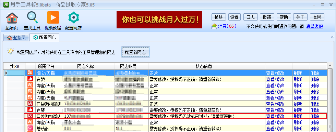
Task: Click 删除 for the 授权码无效或已过期 row
Action: click(315, 116)
